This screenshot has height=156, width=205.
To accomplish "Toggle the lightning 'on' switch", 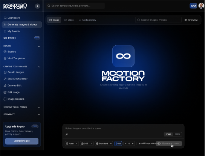I will tap(118, 144).
